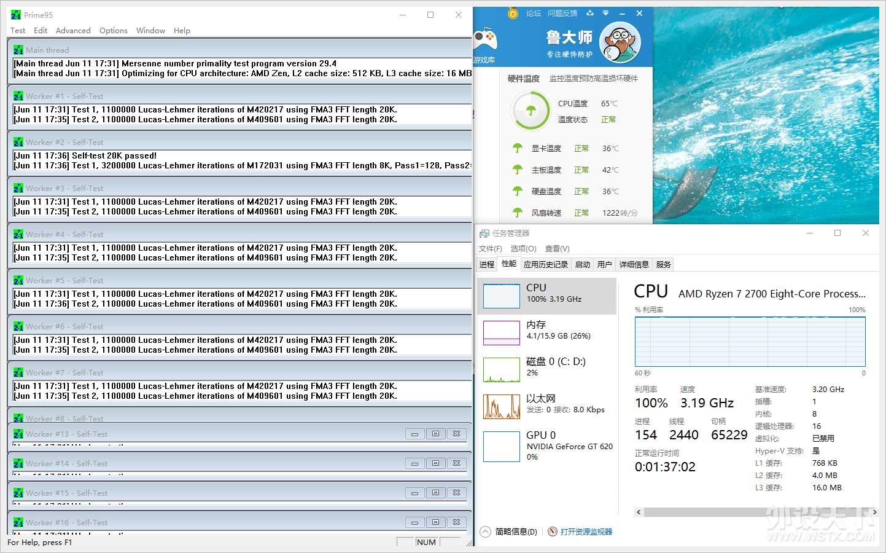
Task: Select GPU 0 performance item
Action: pyautogui.click(x=546, y=445)
